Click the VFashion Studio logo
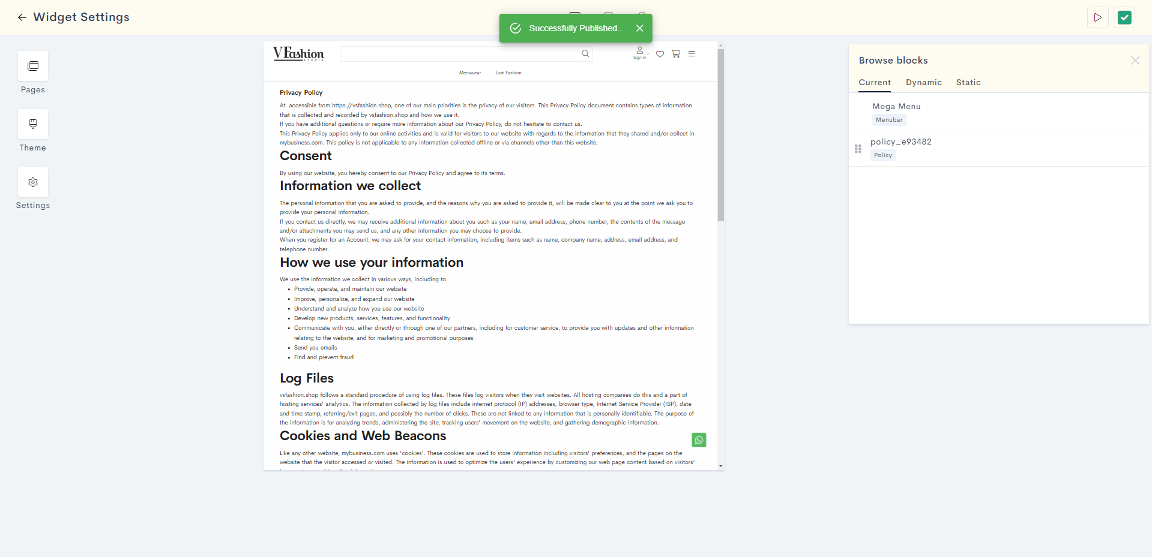The height and width of the screenshot is (557, 1152). coord(298,54)
